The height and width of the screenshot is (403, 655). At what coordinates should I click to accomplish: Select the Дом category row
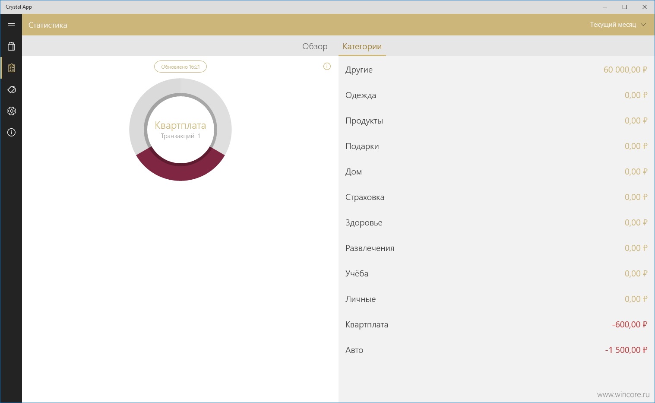pos(497,171)
